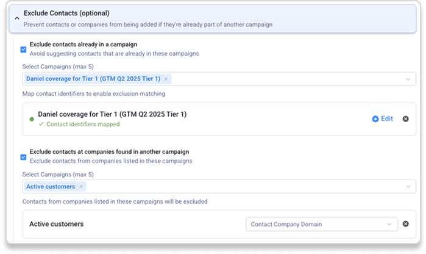
Task: Click the Contact identifiers mapped status text
Action: [x=83, y=125]
